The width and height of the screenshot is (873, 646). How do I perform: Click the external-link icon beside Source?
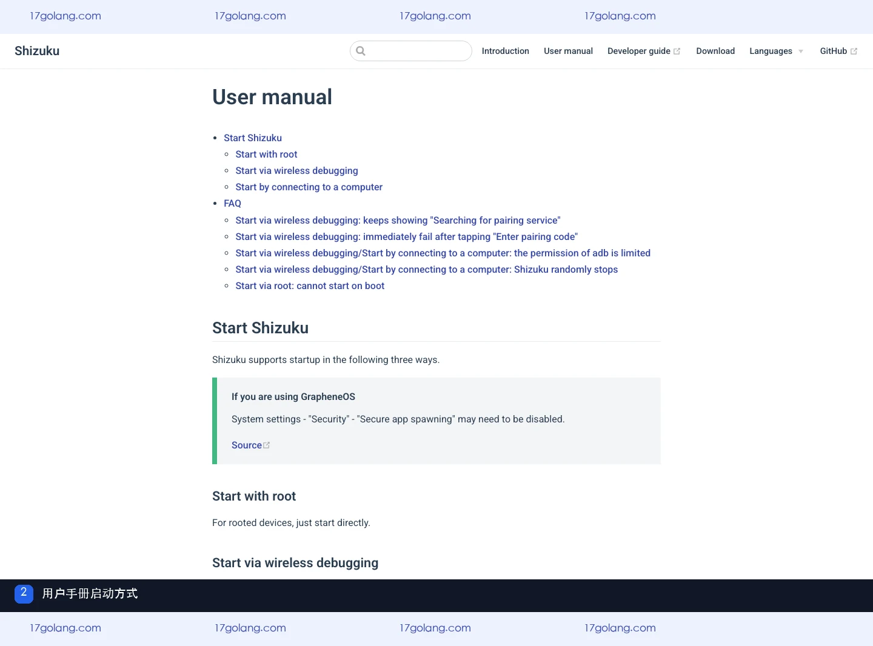click(x=266, y=445)
